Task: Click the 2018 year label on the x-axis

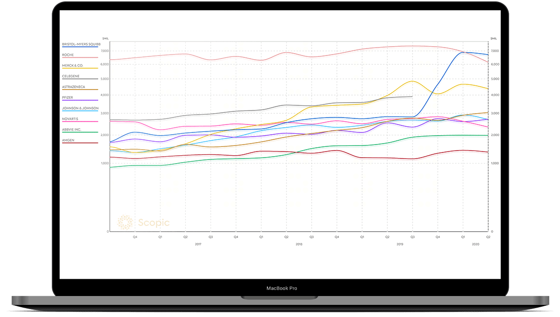Action: 299,244
